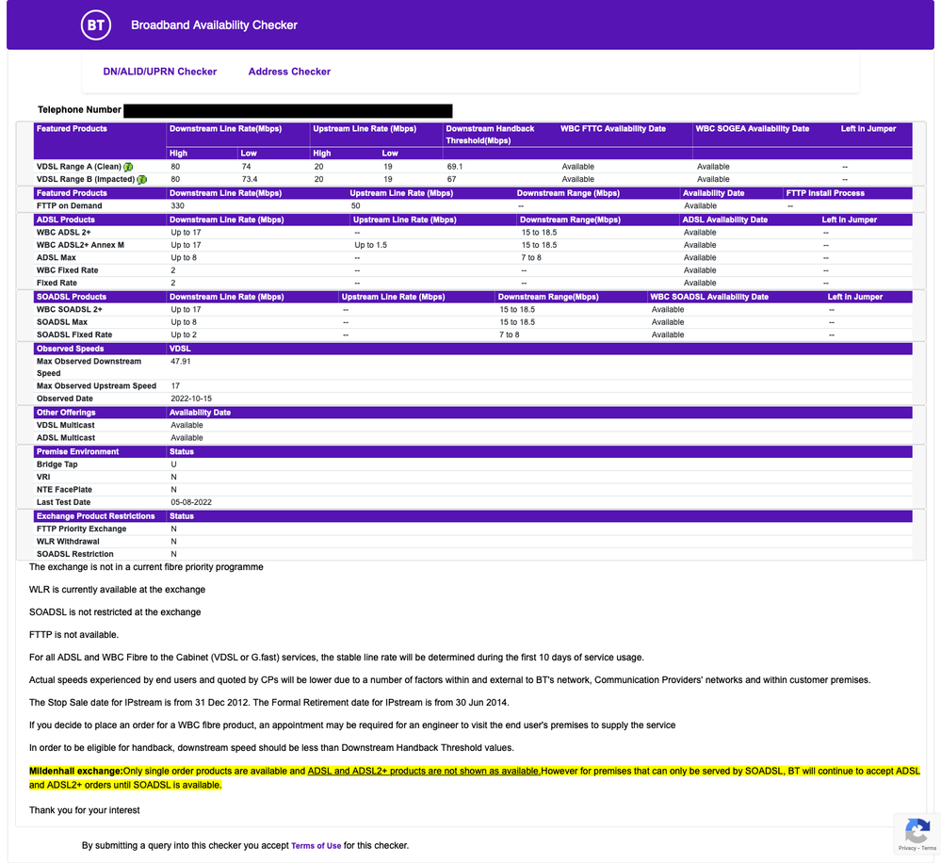The image size is (941, 863).
Task: Click the Other Offerings section header
Action: coord(66,413)
